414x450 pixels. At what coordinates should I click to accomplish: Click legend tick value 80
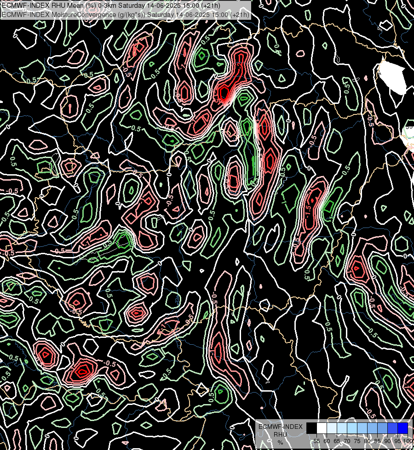click(367, 441)
